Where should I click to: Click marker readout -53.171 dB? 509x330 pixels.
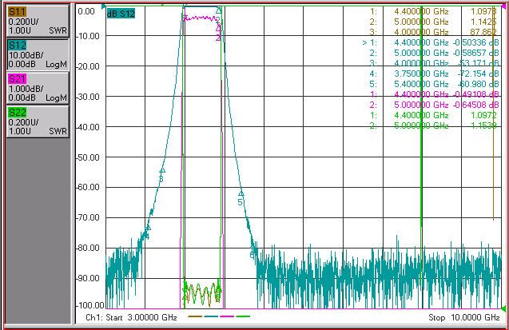click(478, 63)
